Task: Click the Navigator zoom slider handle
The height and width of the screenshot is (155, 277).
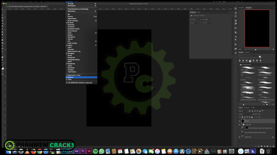Action: click(256, 49)
